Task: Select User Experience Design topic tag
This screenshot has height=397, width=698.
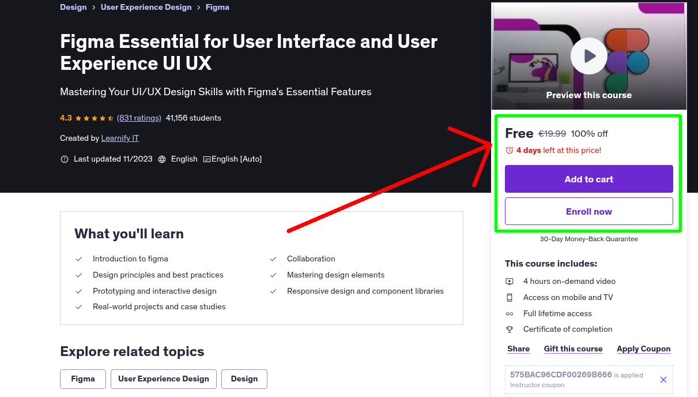Action: [x=164, y=379]
